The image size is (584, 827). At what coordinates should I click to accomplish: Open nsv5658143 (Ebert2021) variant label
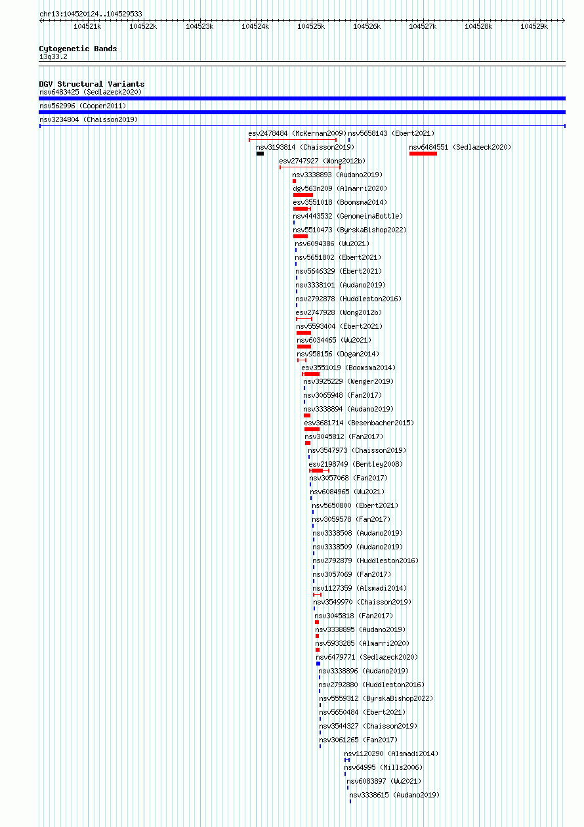[391, 133]
